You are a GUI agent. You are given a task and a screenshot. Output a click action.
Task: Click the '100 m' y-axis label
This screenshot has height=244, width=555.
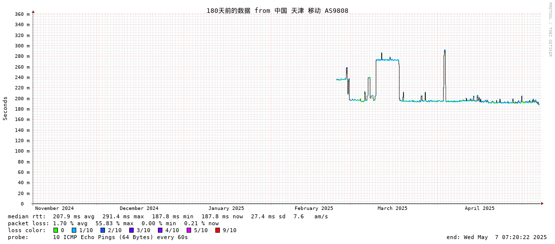(x=23, y=151)
